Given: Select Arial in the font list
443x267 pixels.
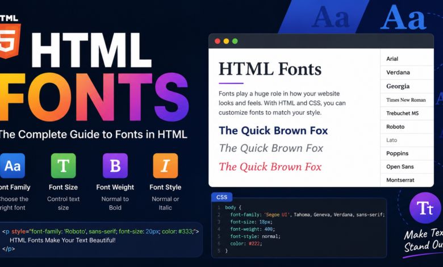Looking at the screenshot, I should point(407,59).
